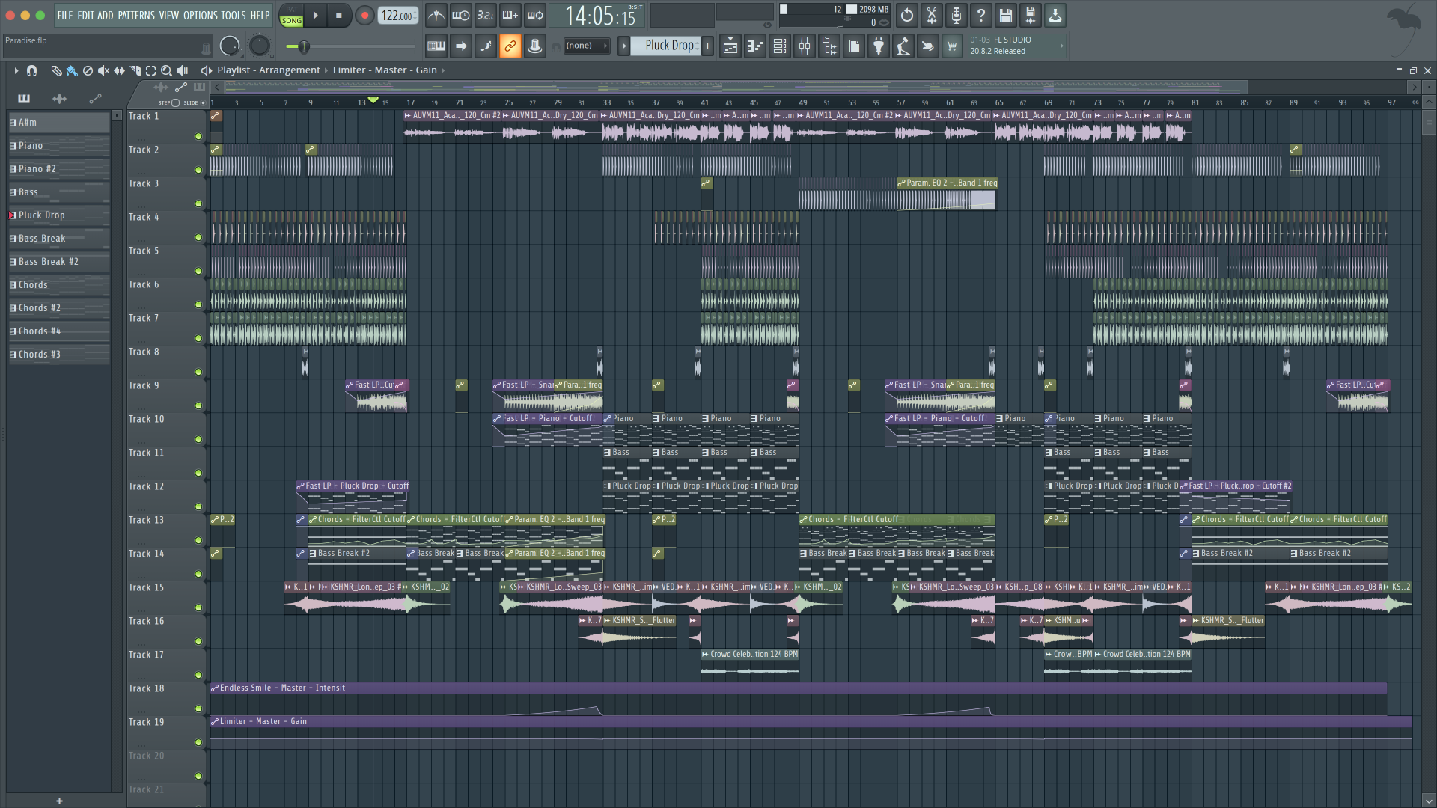Toggle loop recording icon

[x=535, y=15]
